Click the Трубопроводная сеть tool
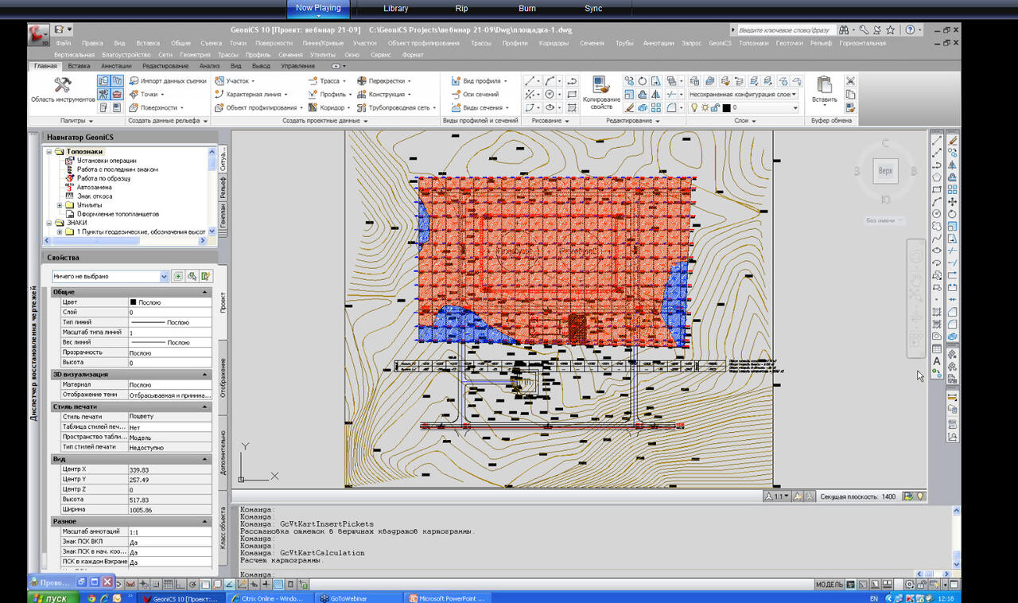 pyautogui.click(x=396, y=107)
